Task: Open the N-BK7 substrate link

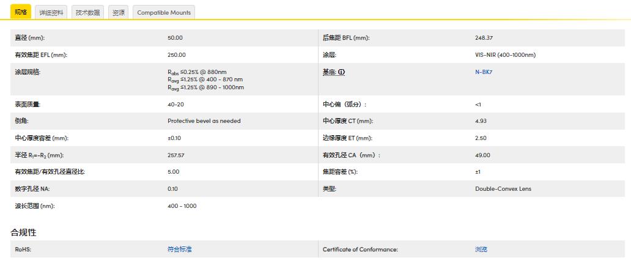Action: click(x=484, y=72)
